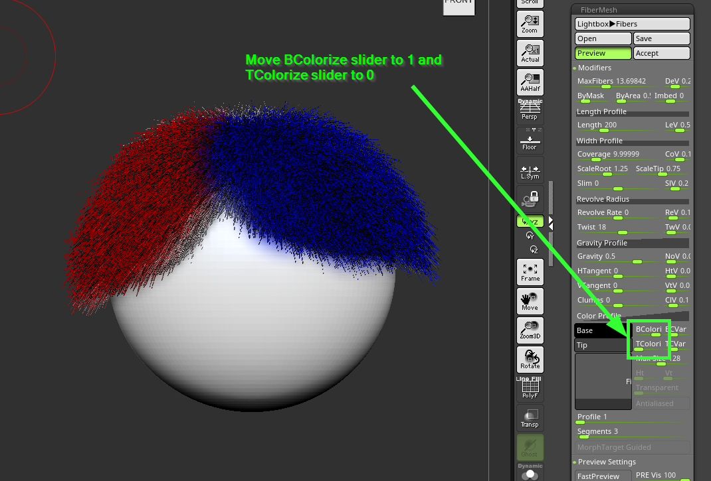Image resolution: width=711 pixels, height=481 pixels.
Task: Click the MorphTarget Guided button
Action: [x=633, y=447]
